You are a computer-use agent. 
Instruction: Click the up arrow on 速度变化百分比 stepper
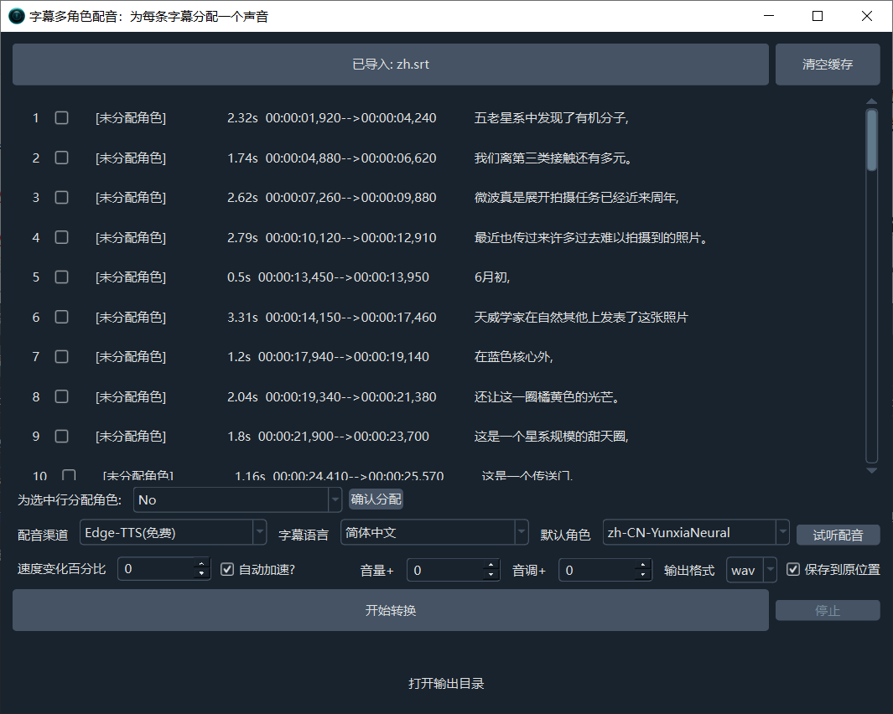[x=200, y=565]
